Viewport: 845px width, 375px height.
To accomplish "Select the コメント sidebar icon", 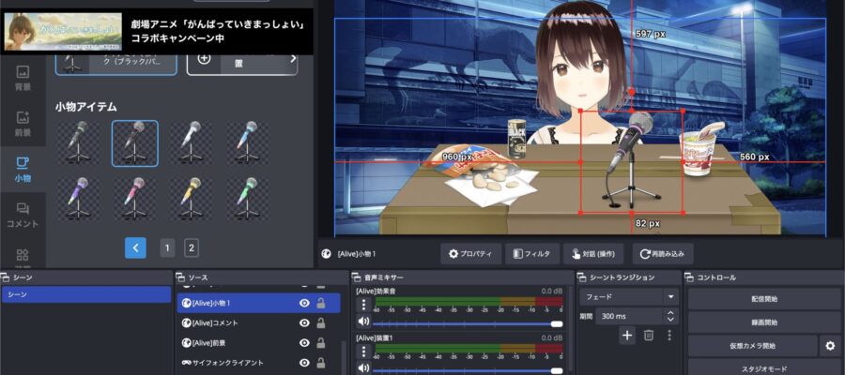I will tap(23, 215).
